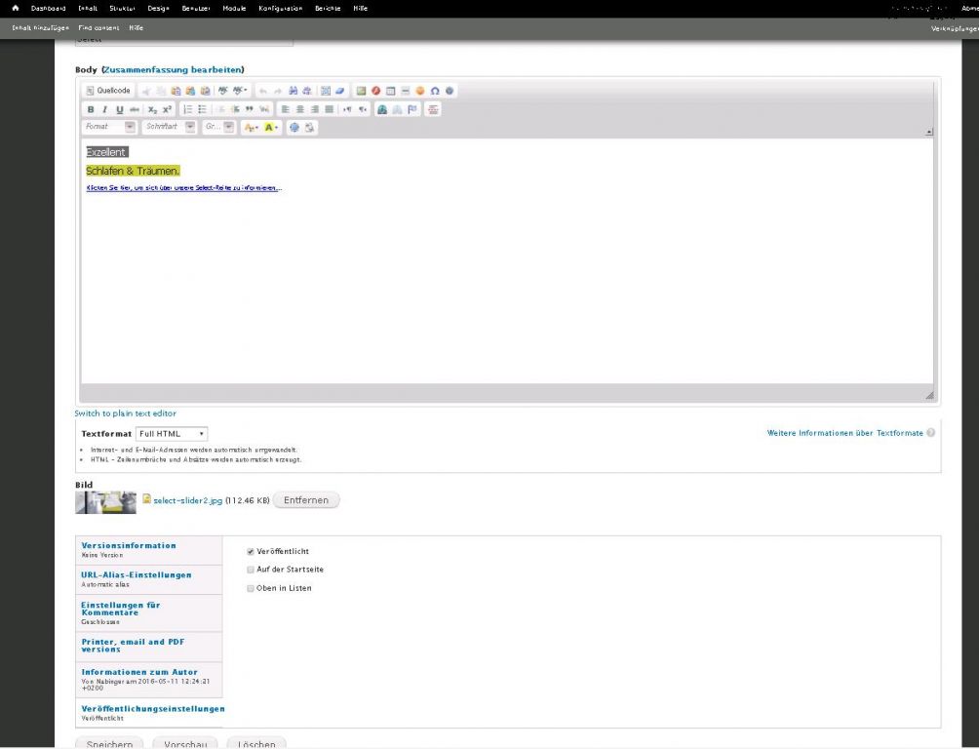Click the Switch to plain text editor link

pyautogui.click(x=126, y=414)
